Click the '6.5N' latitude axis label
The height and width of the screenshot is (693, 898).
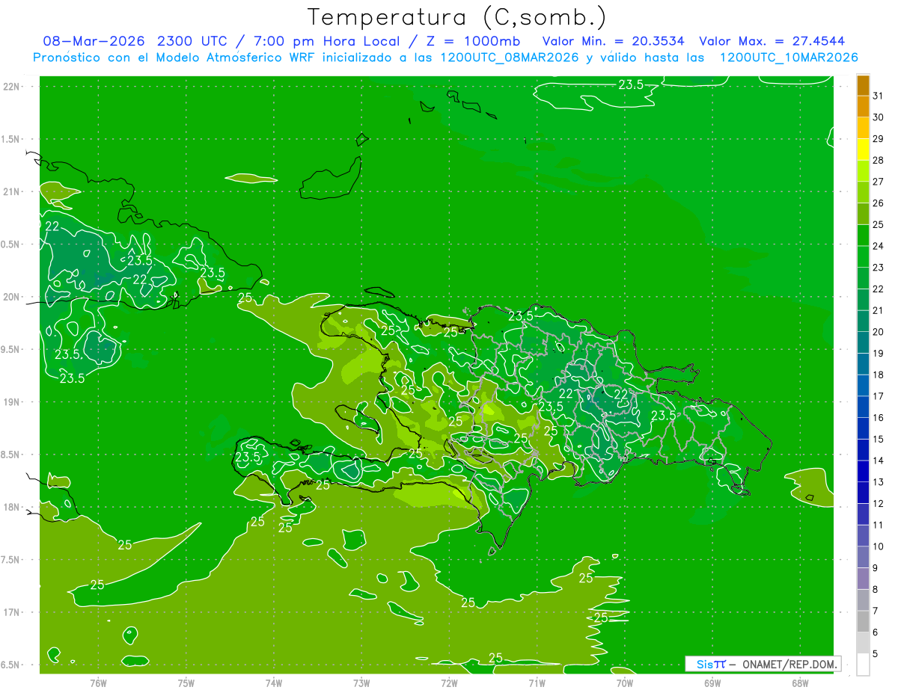pyautogui.click(x=10, y=665)
